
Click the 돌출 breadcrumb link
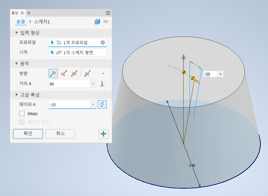[21, 22]
